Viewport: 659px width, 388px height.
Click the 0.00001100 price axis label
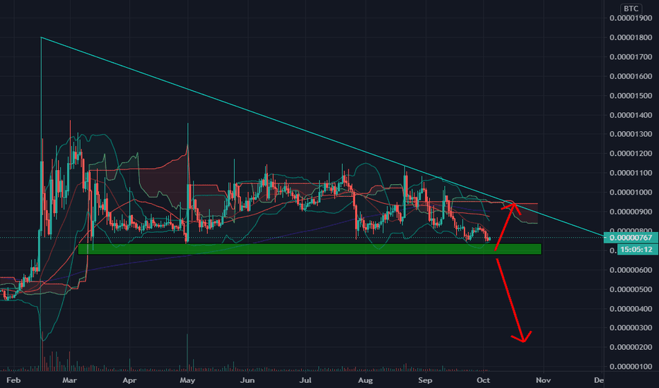point(631,173)
